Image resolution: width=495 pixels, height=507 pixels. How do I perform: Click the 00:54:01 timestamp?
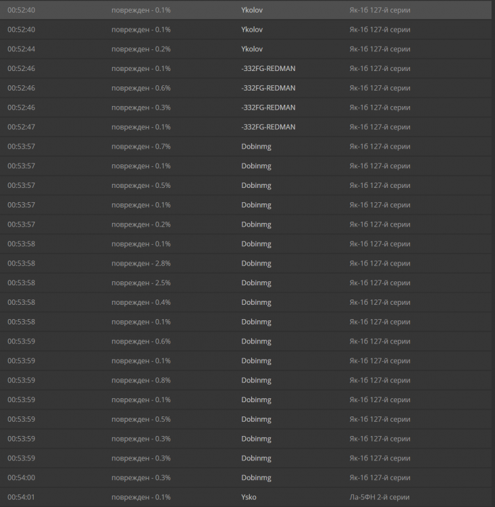pyautogui.click(x=21, y=498)
